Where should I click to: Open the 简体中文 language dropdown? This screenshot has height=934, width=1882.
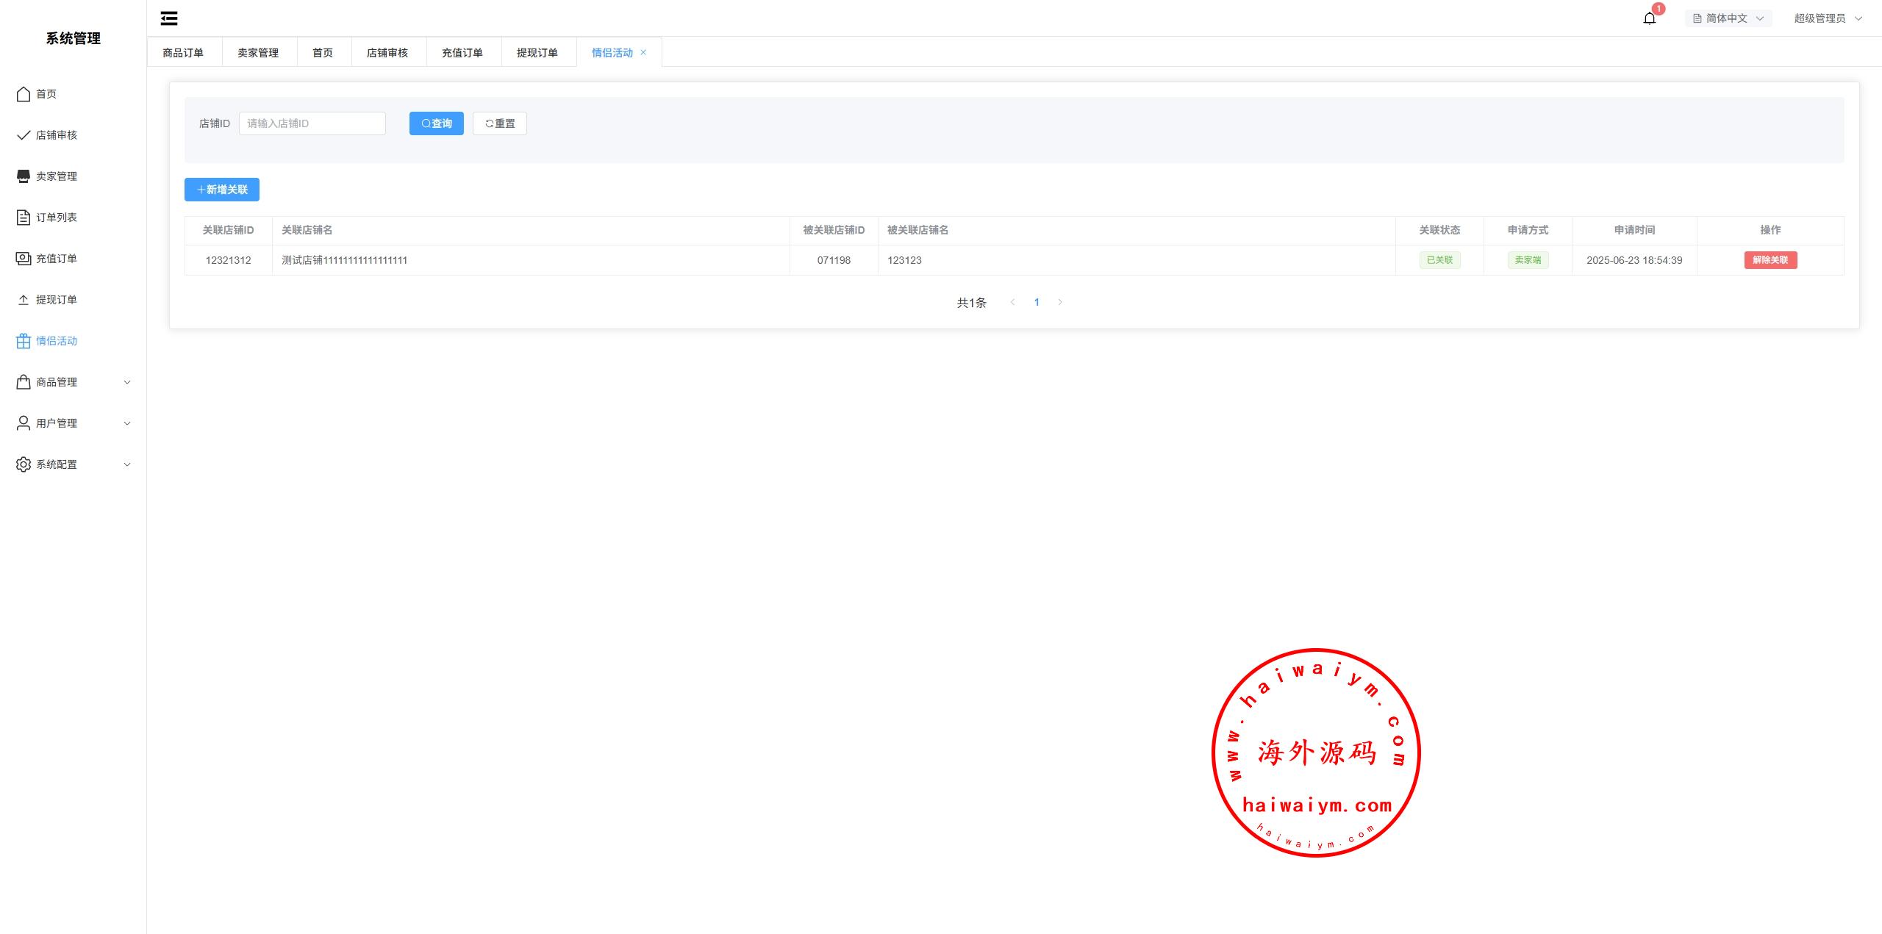tap(1728, 18)
